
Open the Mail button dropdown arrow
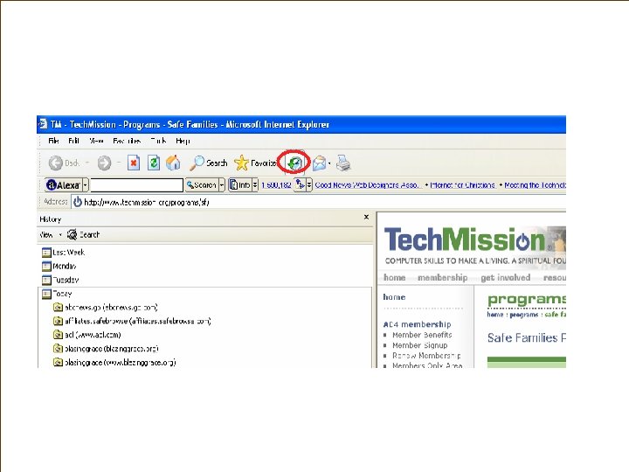329,163
